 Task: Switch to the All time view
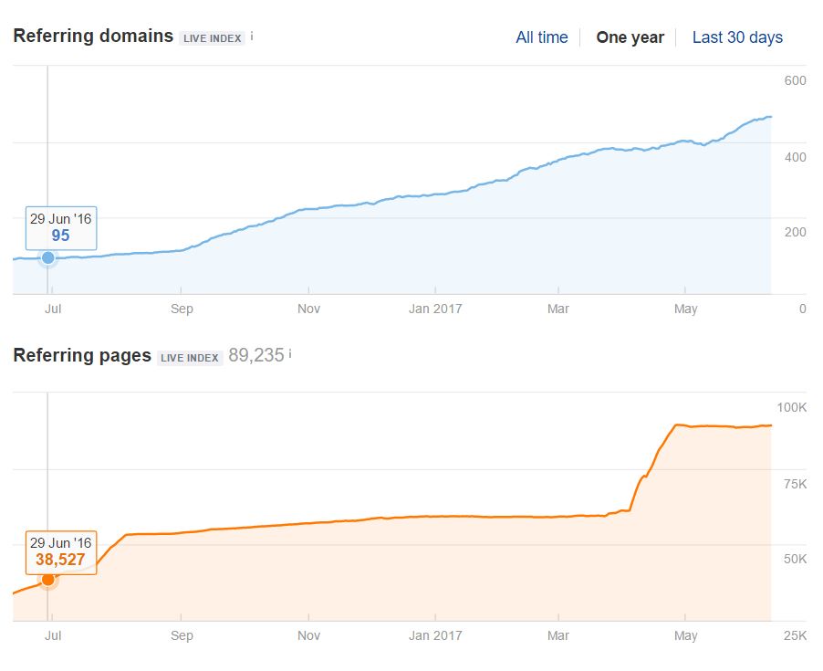point(542,37)
